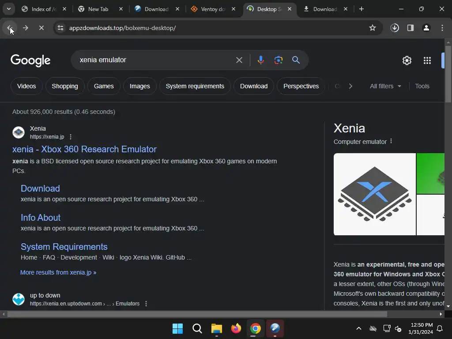This screenshot has height=339, width=452.
Task: Filter results by Images
Action: coord(140,86)
